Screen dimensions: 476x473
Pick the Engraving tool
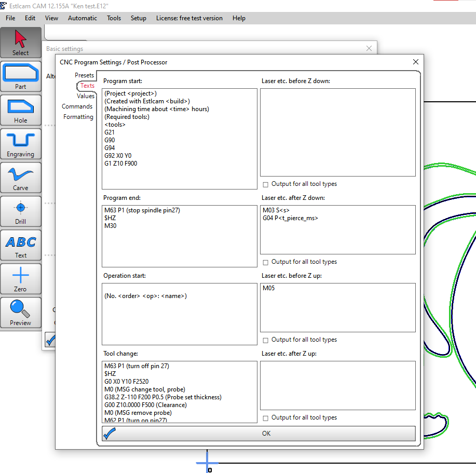point(21,144)
